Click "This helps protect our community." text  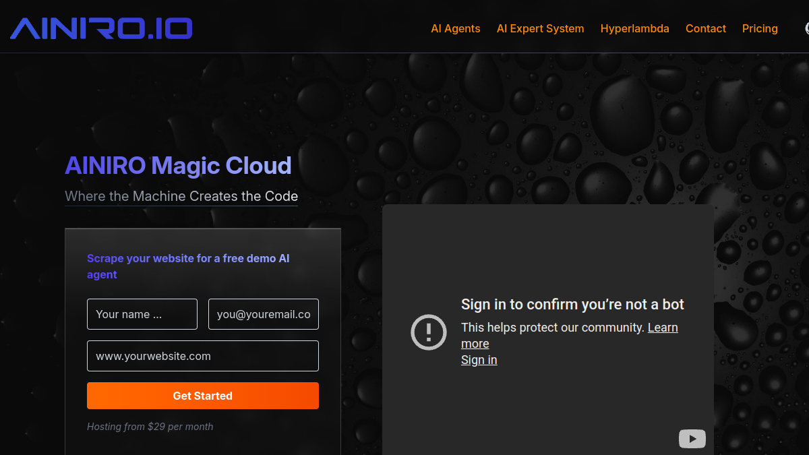tap(553, 328)
